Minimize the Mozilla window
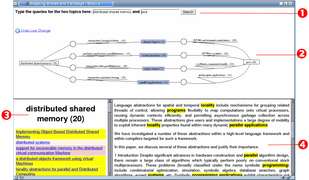This screenshot has width=309, height=180. pyautogui.click(x=281, y=4)
